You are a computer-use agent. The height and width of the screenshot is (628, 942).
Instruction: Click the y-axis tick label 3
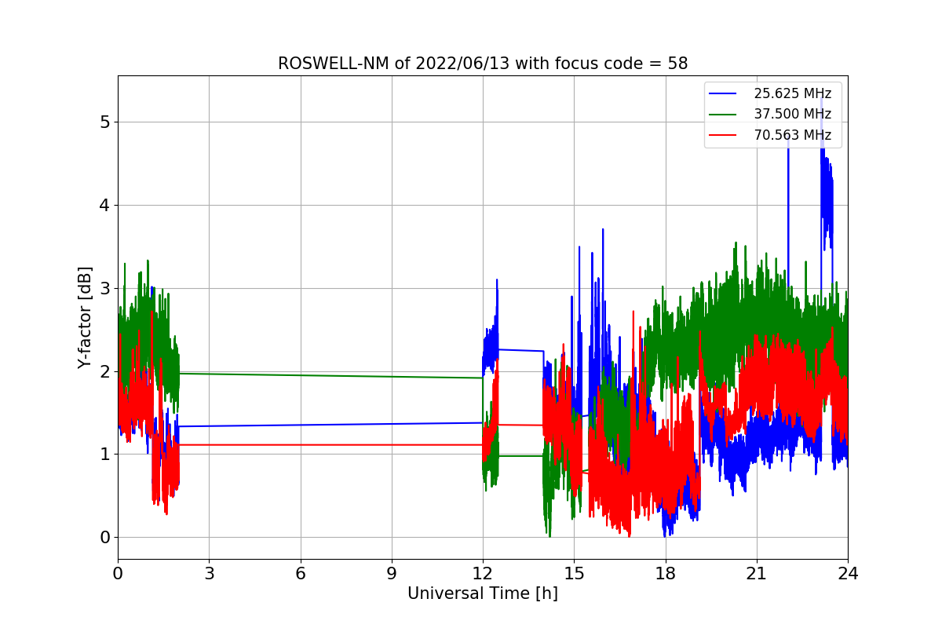click(105, 289)
